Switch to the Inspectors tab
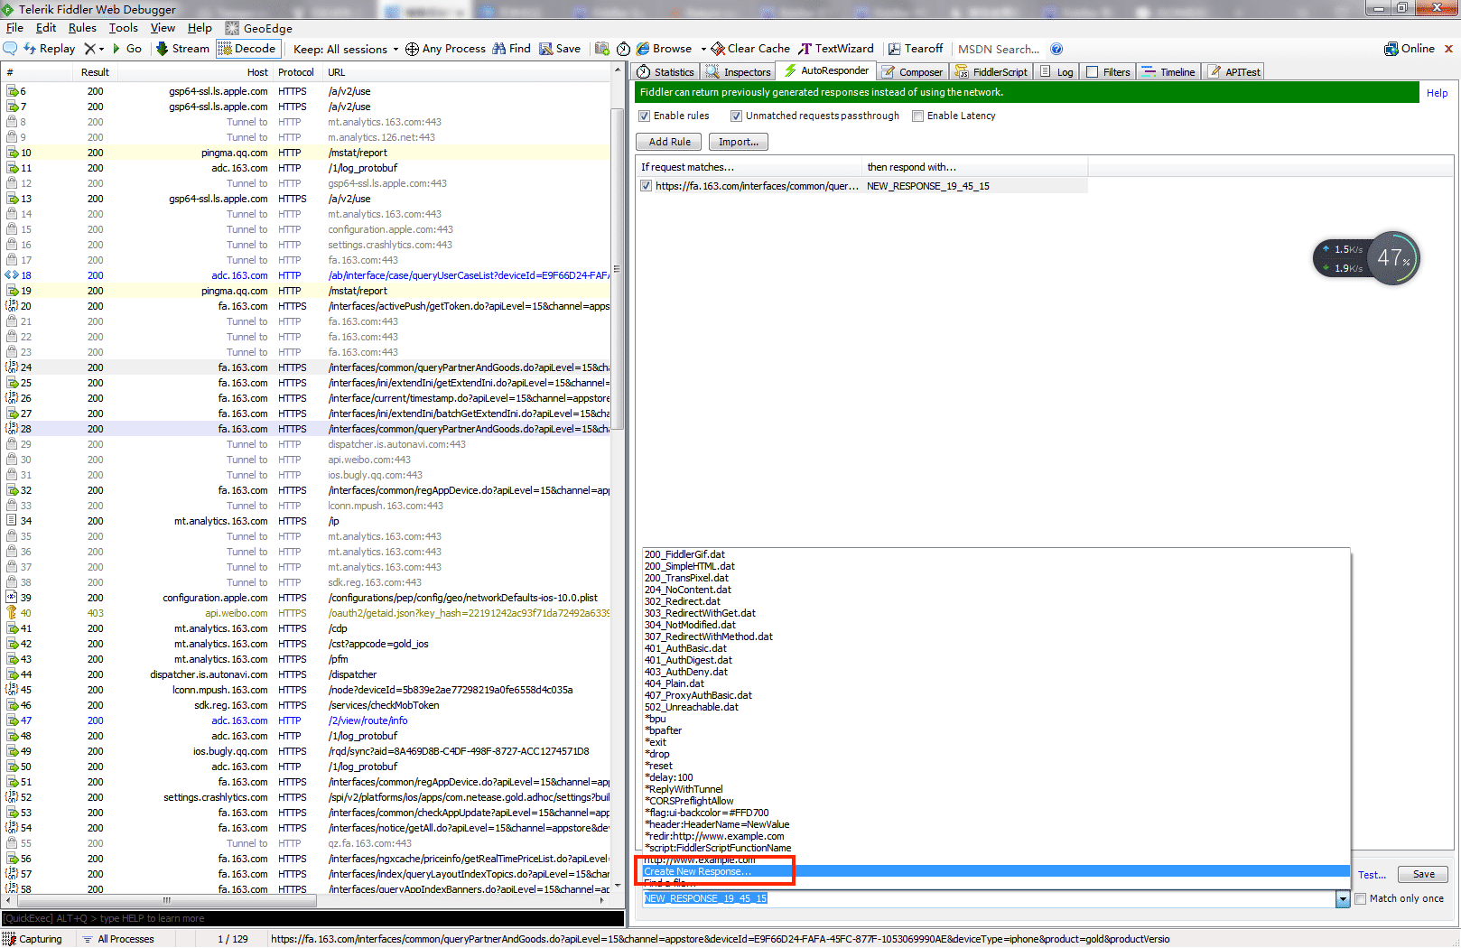Screen dimensions: 1461x948 point(738,72)
